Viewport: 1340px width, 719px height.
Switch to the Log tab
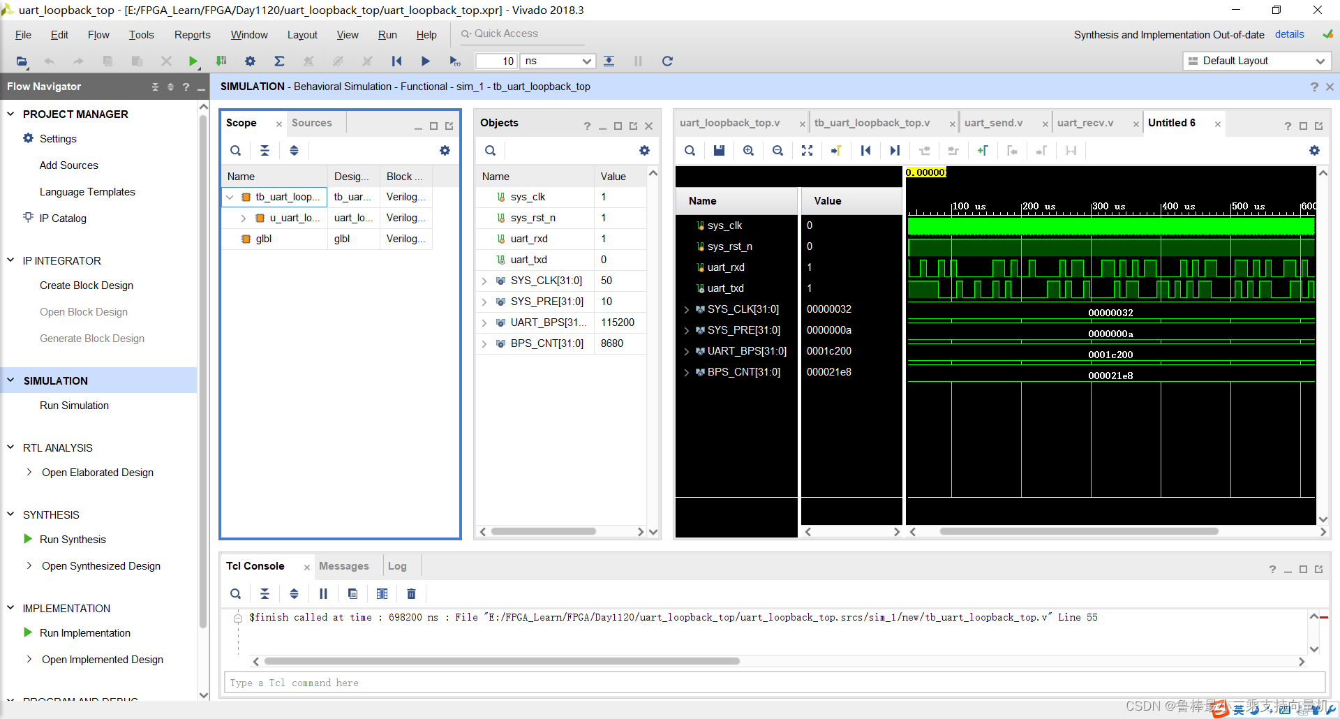point(397,566)
